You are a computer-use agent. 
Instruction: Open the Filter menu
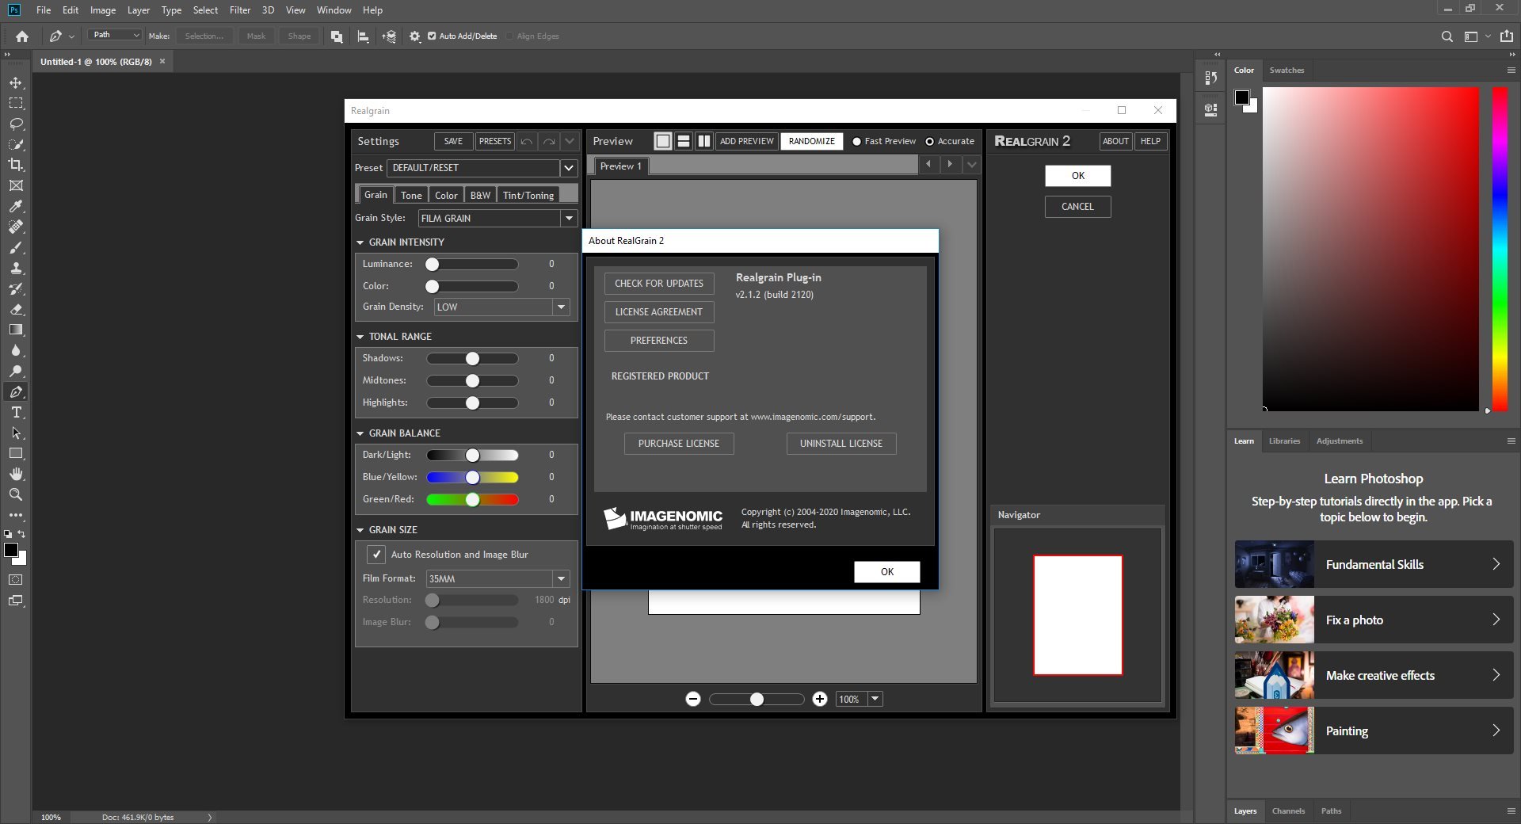pos(239,10)
